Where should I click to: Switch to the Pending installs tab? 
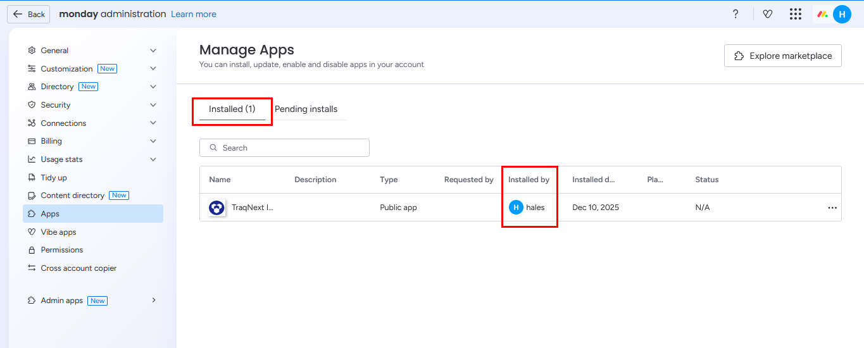click(306, 109)
